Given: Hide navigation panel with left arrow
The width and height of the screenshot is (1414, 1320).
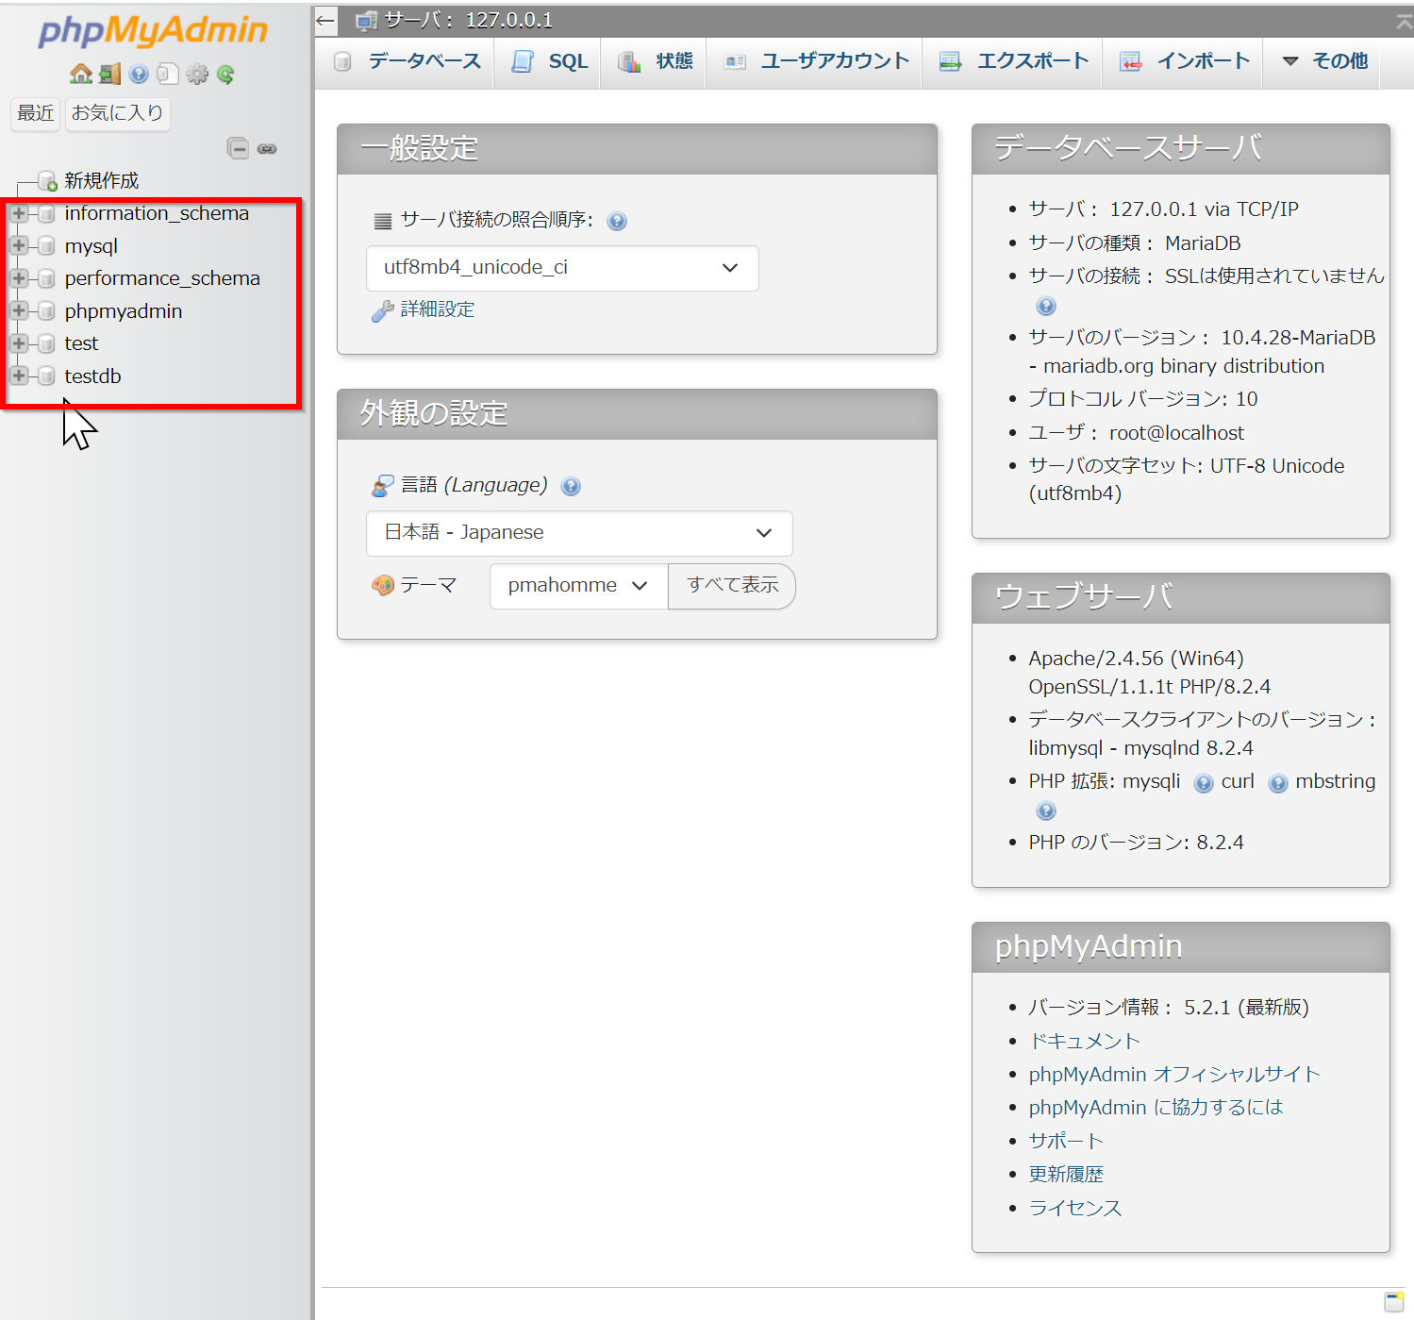Looking at the screenshot, I should (325, 20).
